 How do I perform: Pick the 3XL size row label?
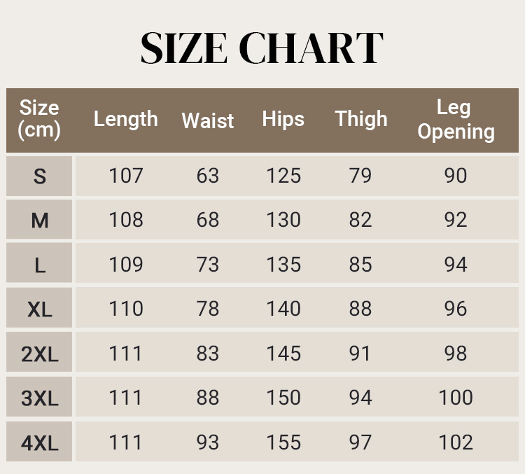pos(40,398)
